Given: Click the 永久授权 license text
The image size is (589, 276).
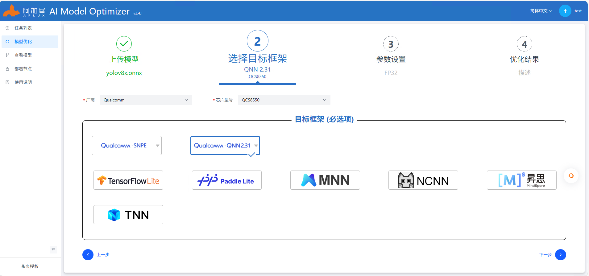Looking at the screenshot, I should click(30, 266).
